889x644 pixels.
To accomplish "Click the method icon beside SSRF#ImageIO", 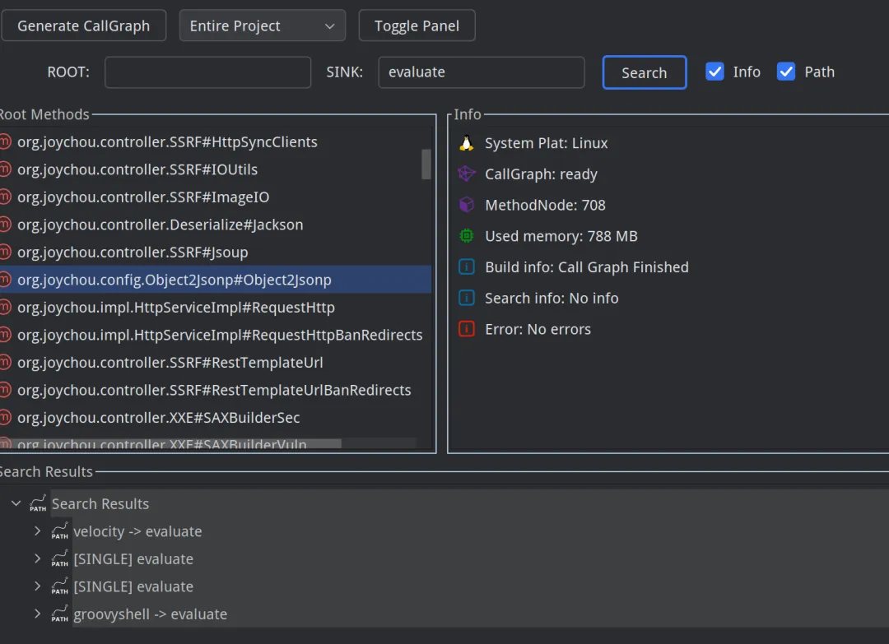I will (x=5, y=197).
